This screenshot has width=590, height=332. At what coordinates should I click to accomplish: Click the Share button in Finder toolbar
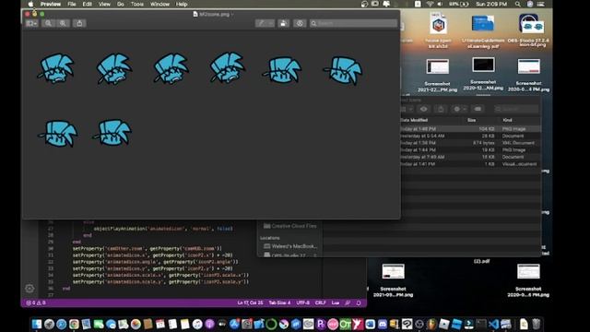point(441,109)
